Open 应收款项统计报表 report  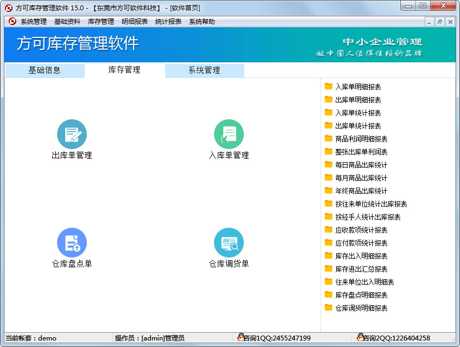pyautogui.click(x=361, y=230)
